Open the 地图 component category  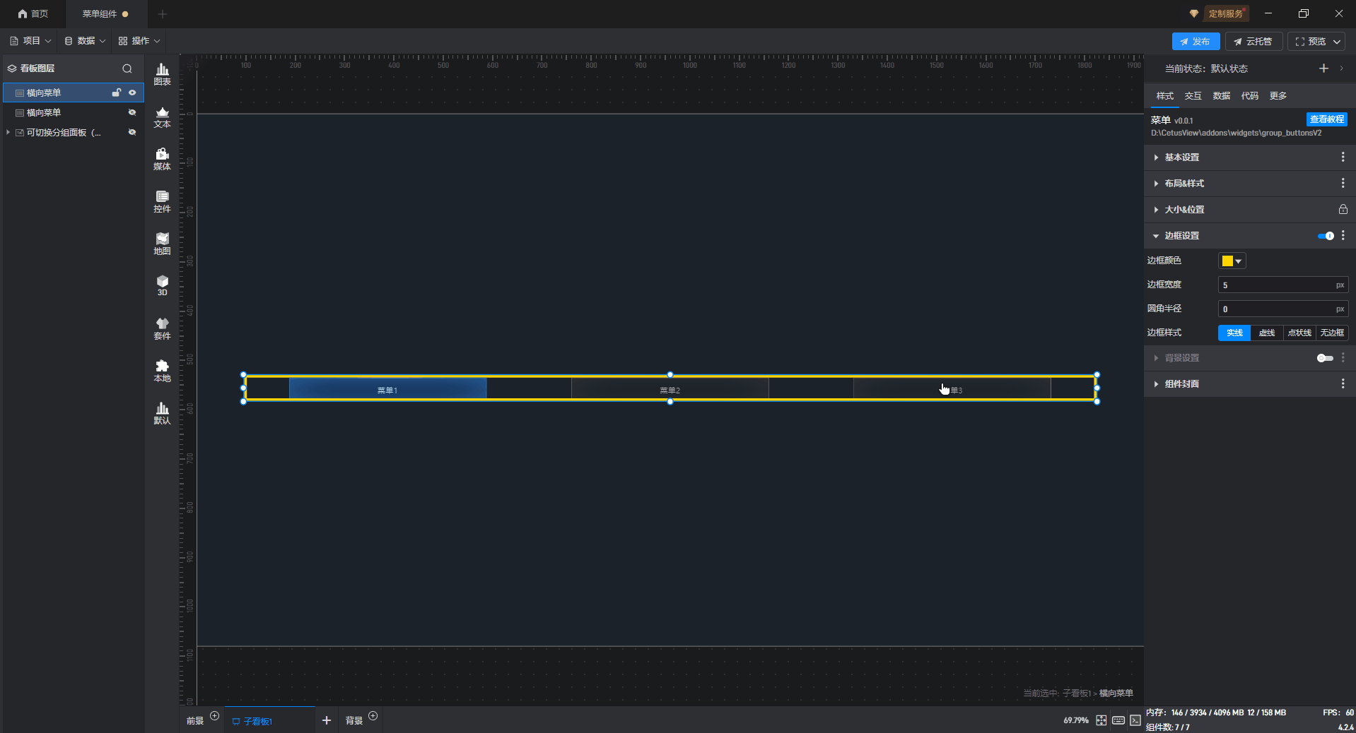point(162,244)
